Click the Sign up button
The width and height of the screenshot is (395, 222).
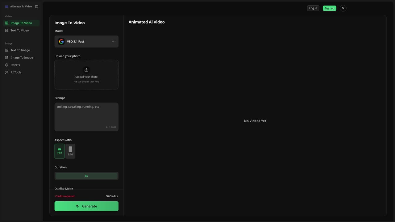(330, 8)
